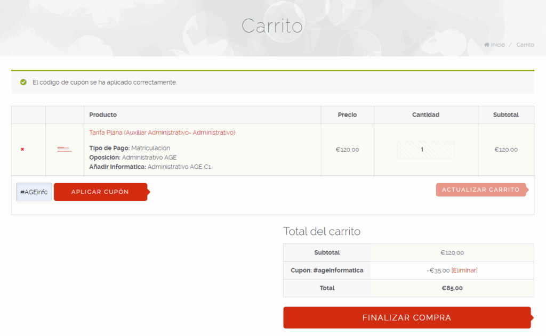This screenshot has height=336, width=546.
Task: Open the Tarifa Plana product link
Action: (162, 133)
